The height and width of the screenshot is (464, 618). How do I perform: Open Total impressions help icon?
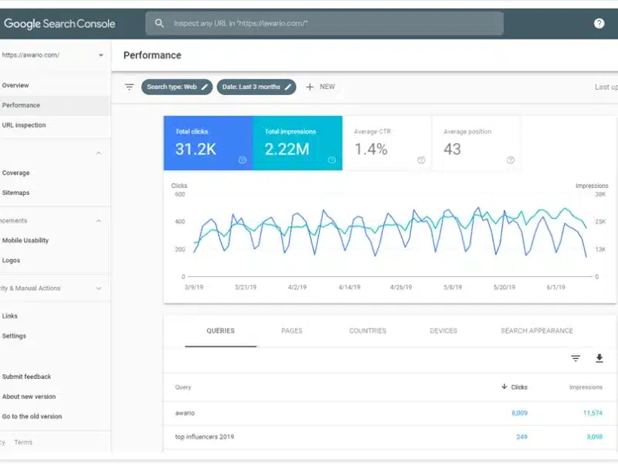332,160
